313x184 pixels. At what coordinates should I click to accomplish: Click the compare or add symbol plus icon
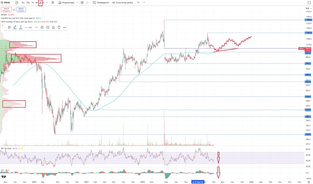(x=17, y=3)
